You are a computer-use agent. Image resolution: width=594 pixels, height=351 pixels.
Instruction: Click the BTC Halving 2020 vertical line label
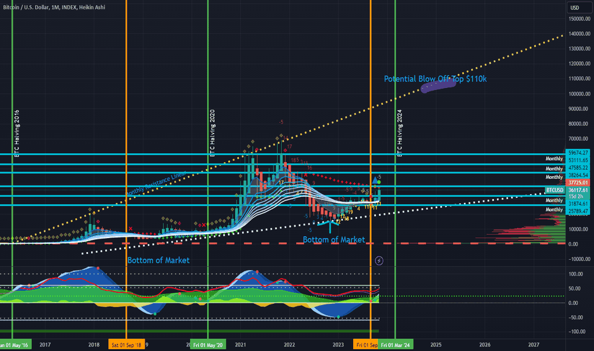[212, 133]
